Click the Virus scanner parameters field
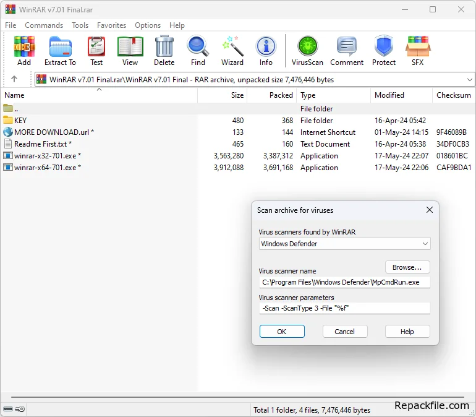Viewport: 476px width, 417px height. click(344, 308)
